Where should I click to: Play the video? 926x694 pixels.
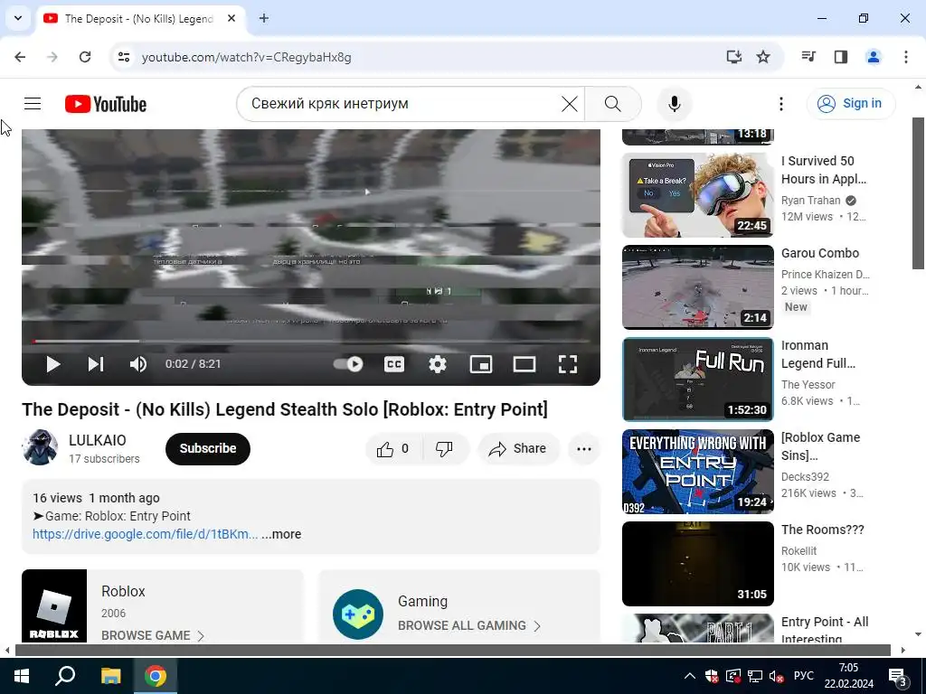53,364
